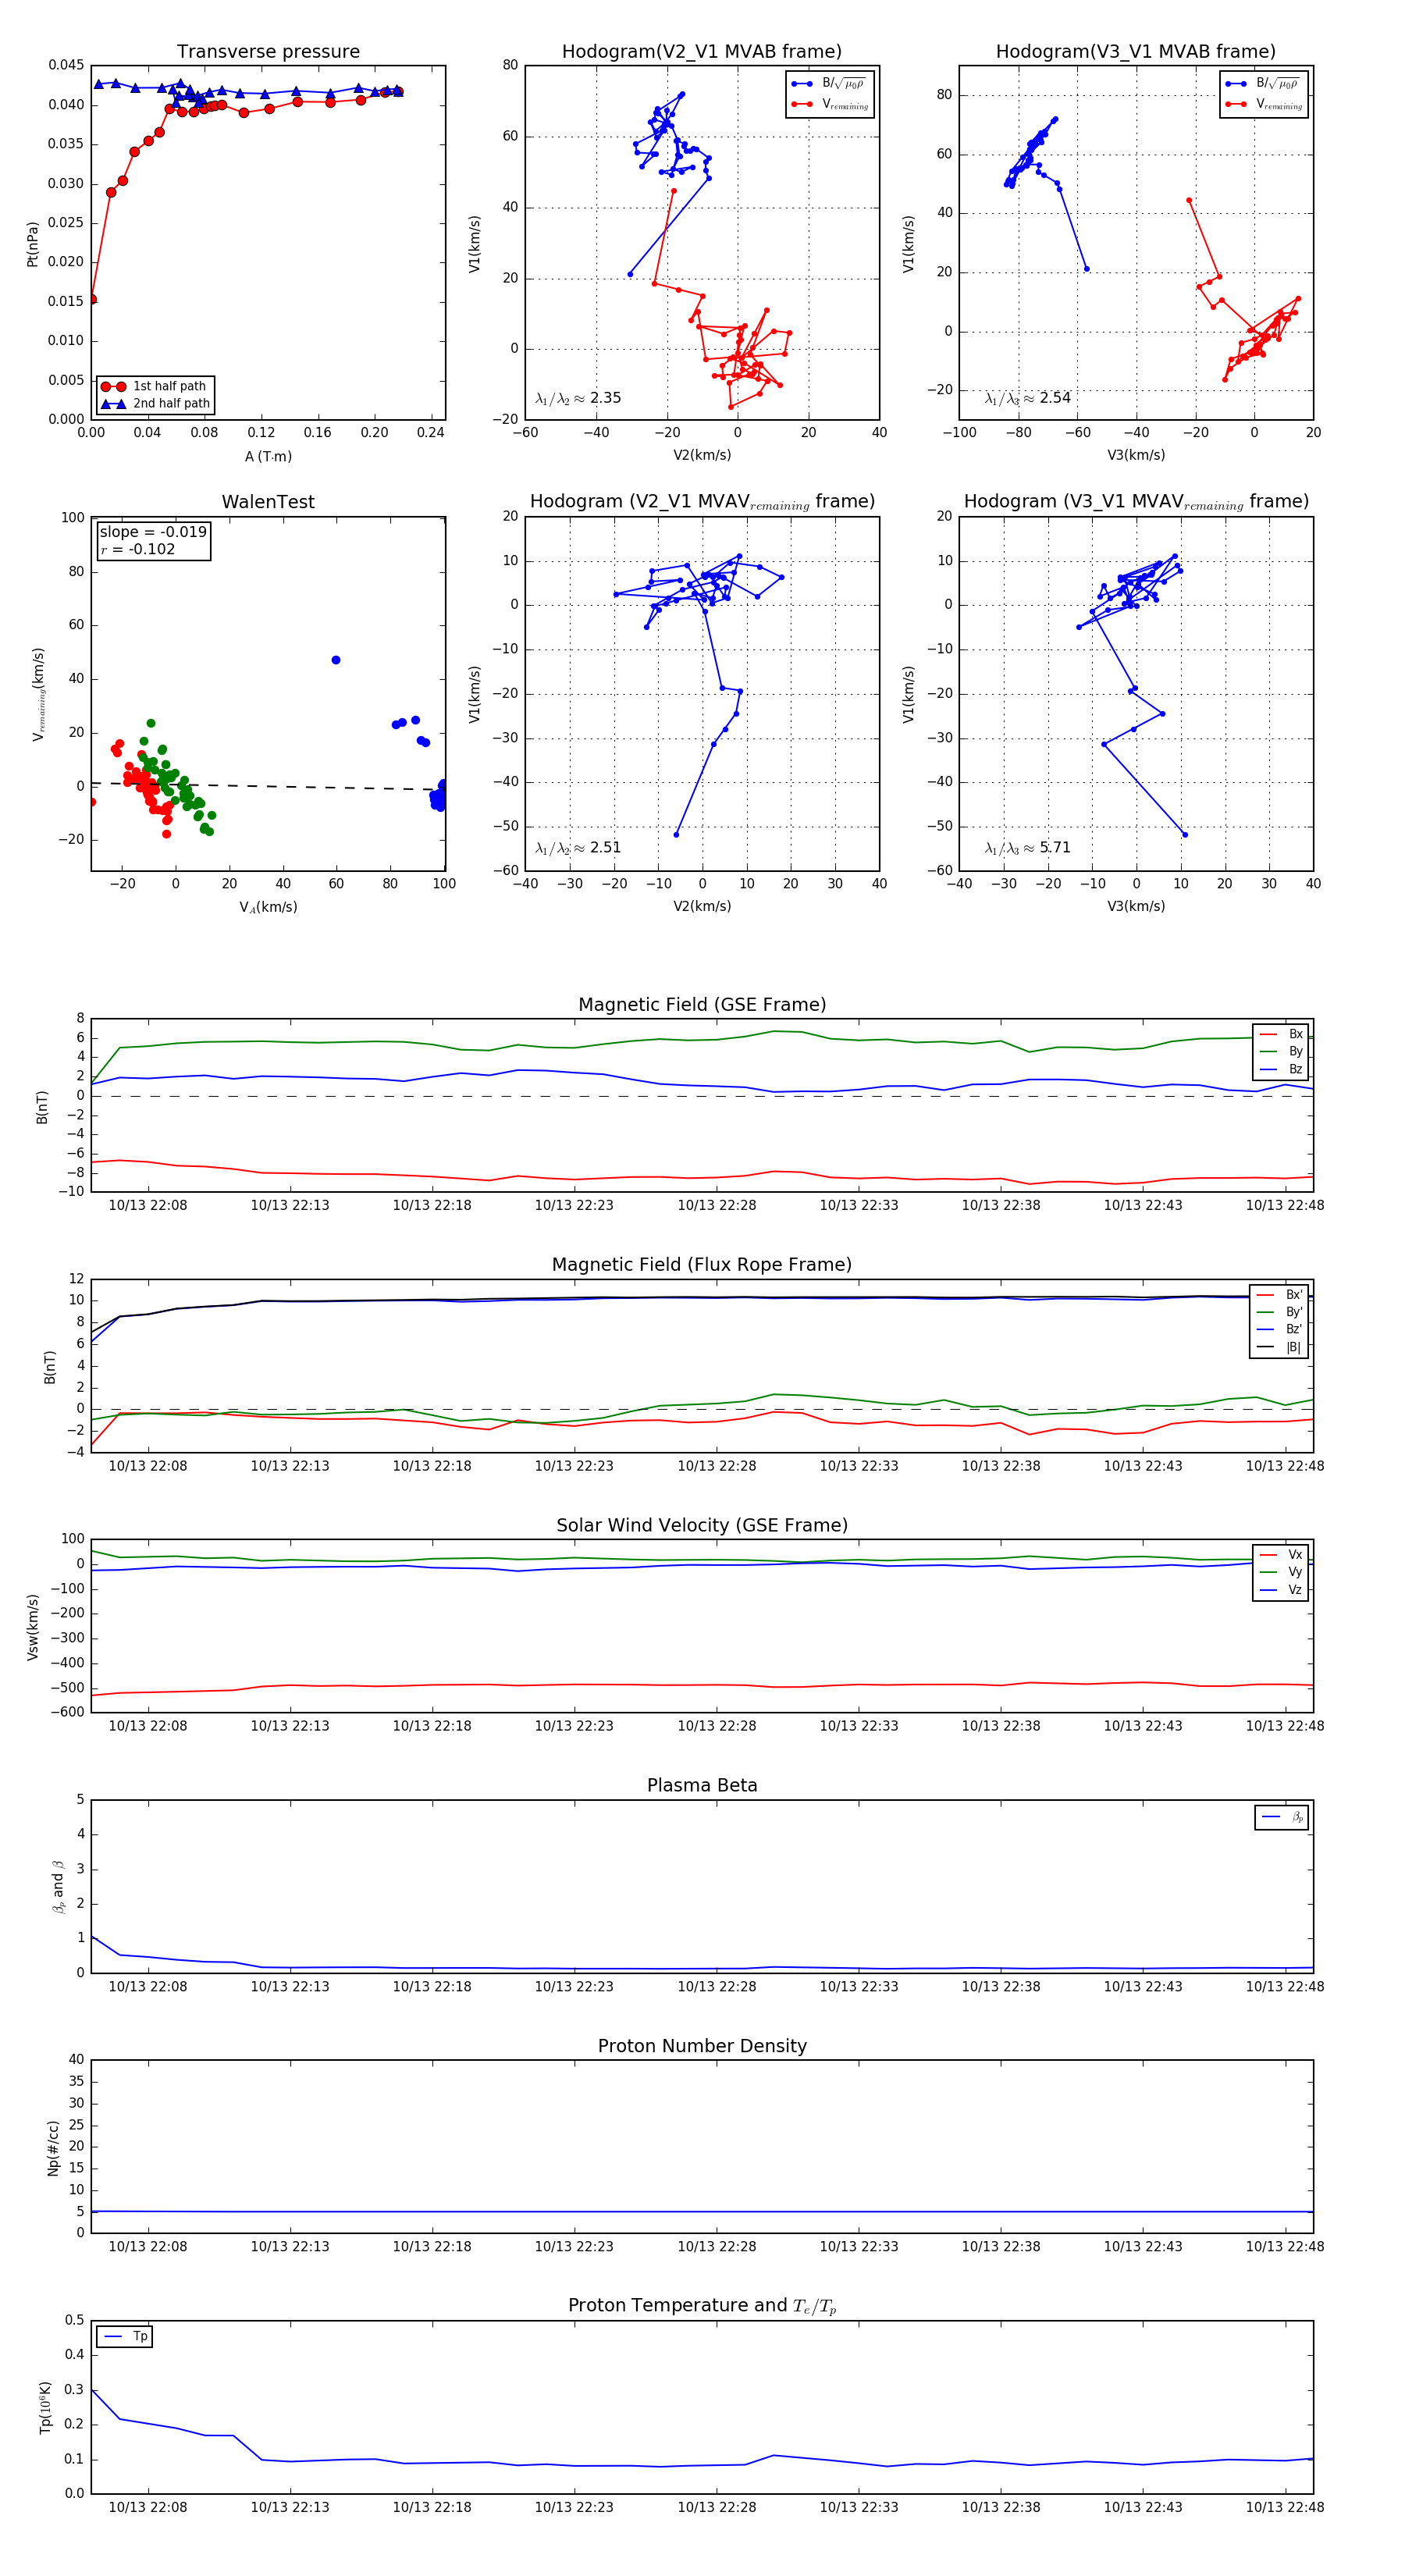Click the λ1/λ3 ≈ 2.54 annotation

pyautogui.click(x=1027, y=398)
